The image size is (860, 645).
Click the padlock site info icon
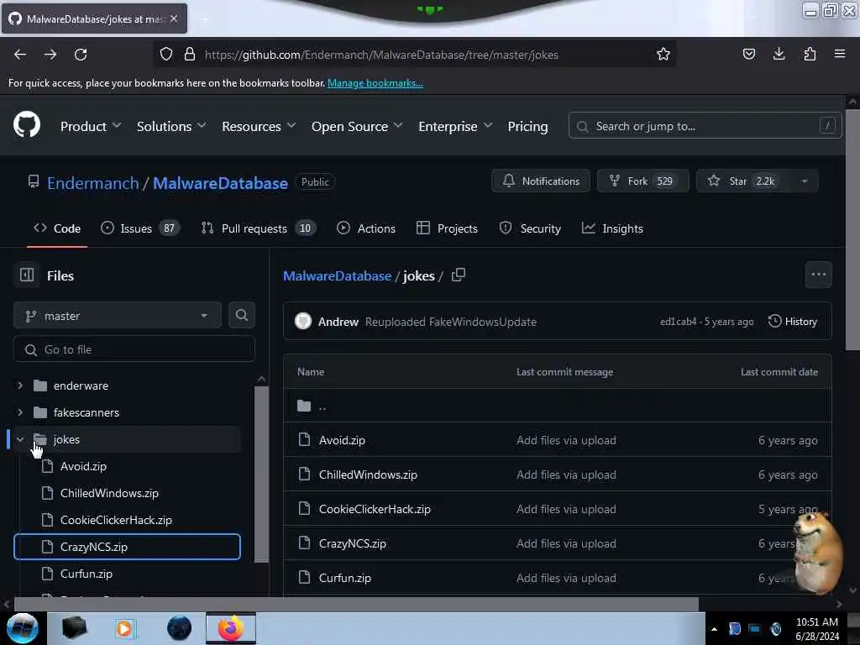point(190,54)
